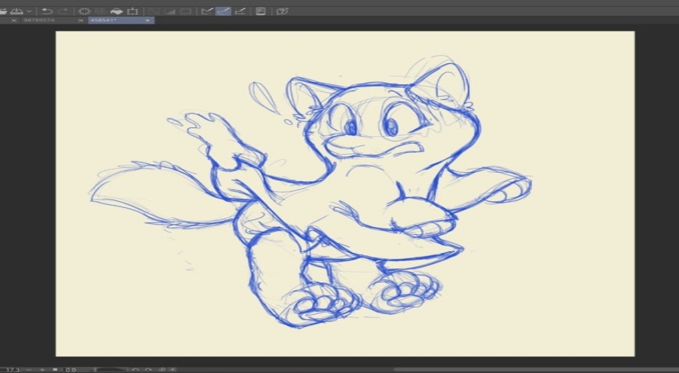The image size is (679, 373).
Task: Zoom in using the plus button
Action: pyautogui.click(x=42, y=369)
